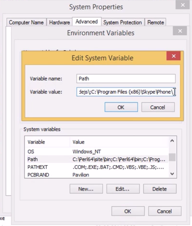This screenshot has height=226, width=192.
Task: Confirm Edit System Variable with OK
Action: pyautogui.click(x=121, y=107)
